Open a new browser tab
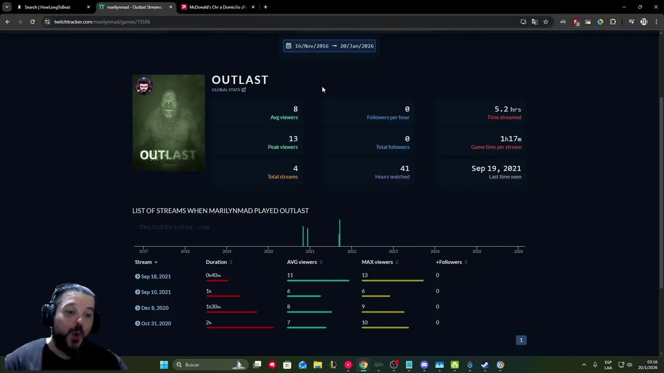 pos(265,7)
